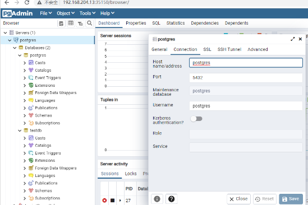Click the Casts icon under postgres database
Viewport: 308px width, 205px height.
31,63
